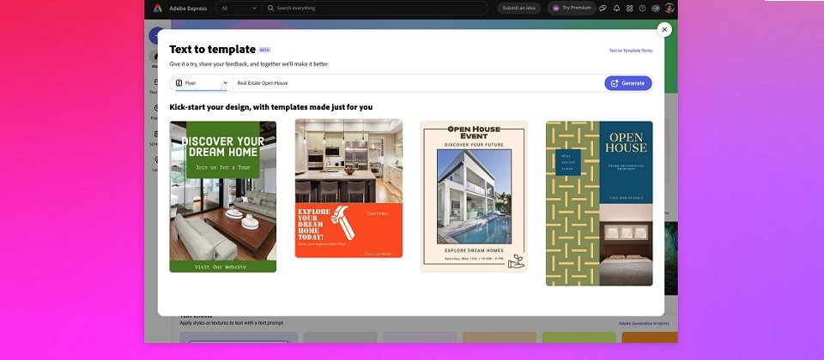This screenshot has width=824, height=360.
Task: Open the "Adobe Generative AI terms" link
Action: (x=644, y=323)
